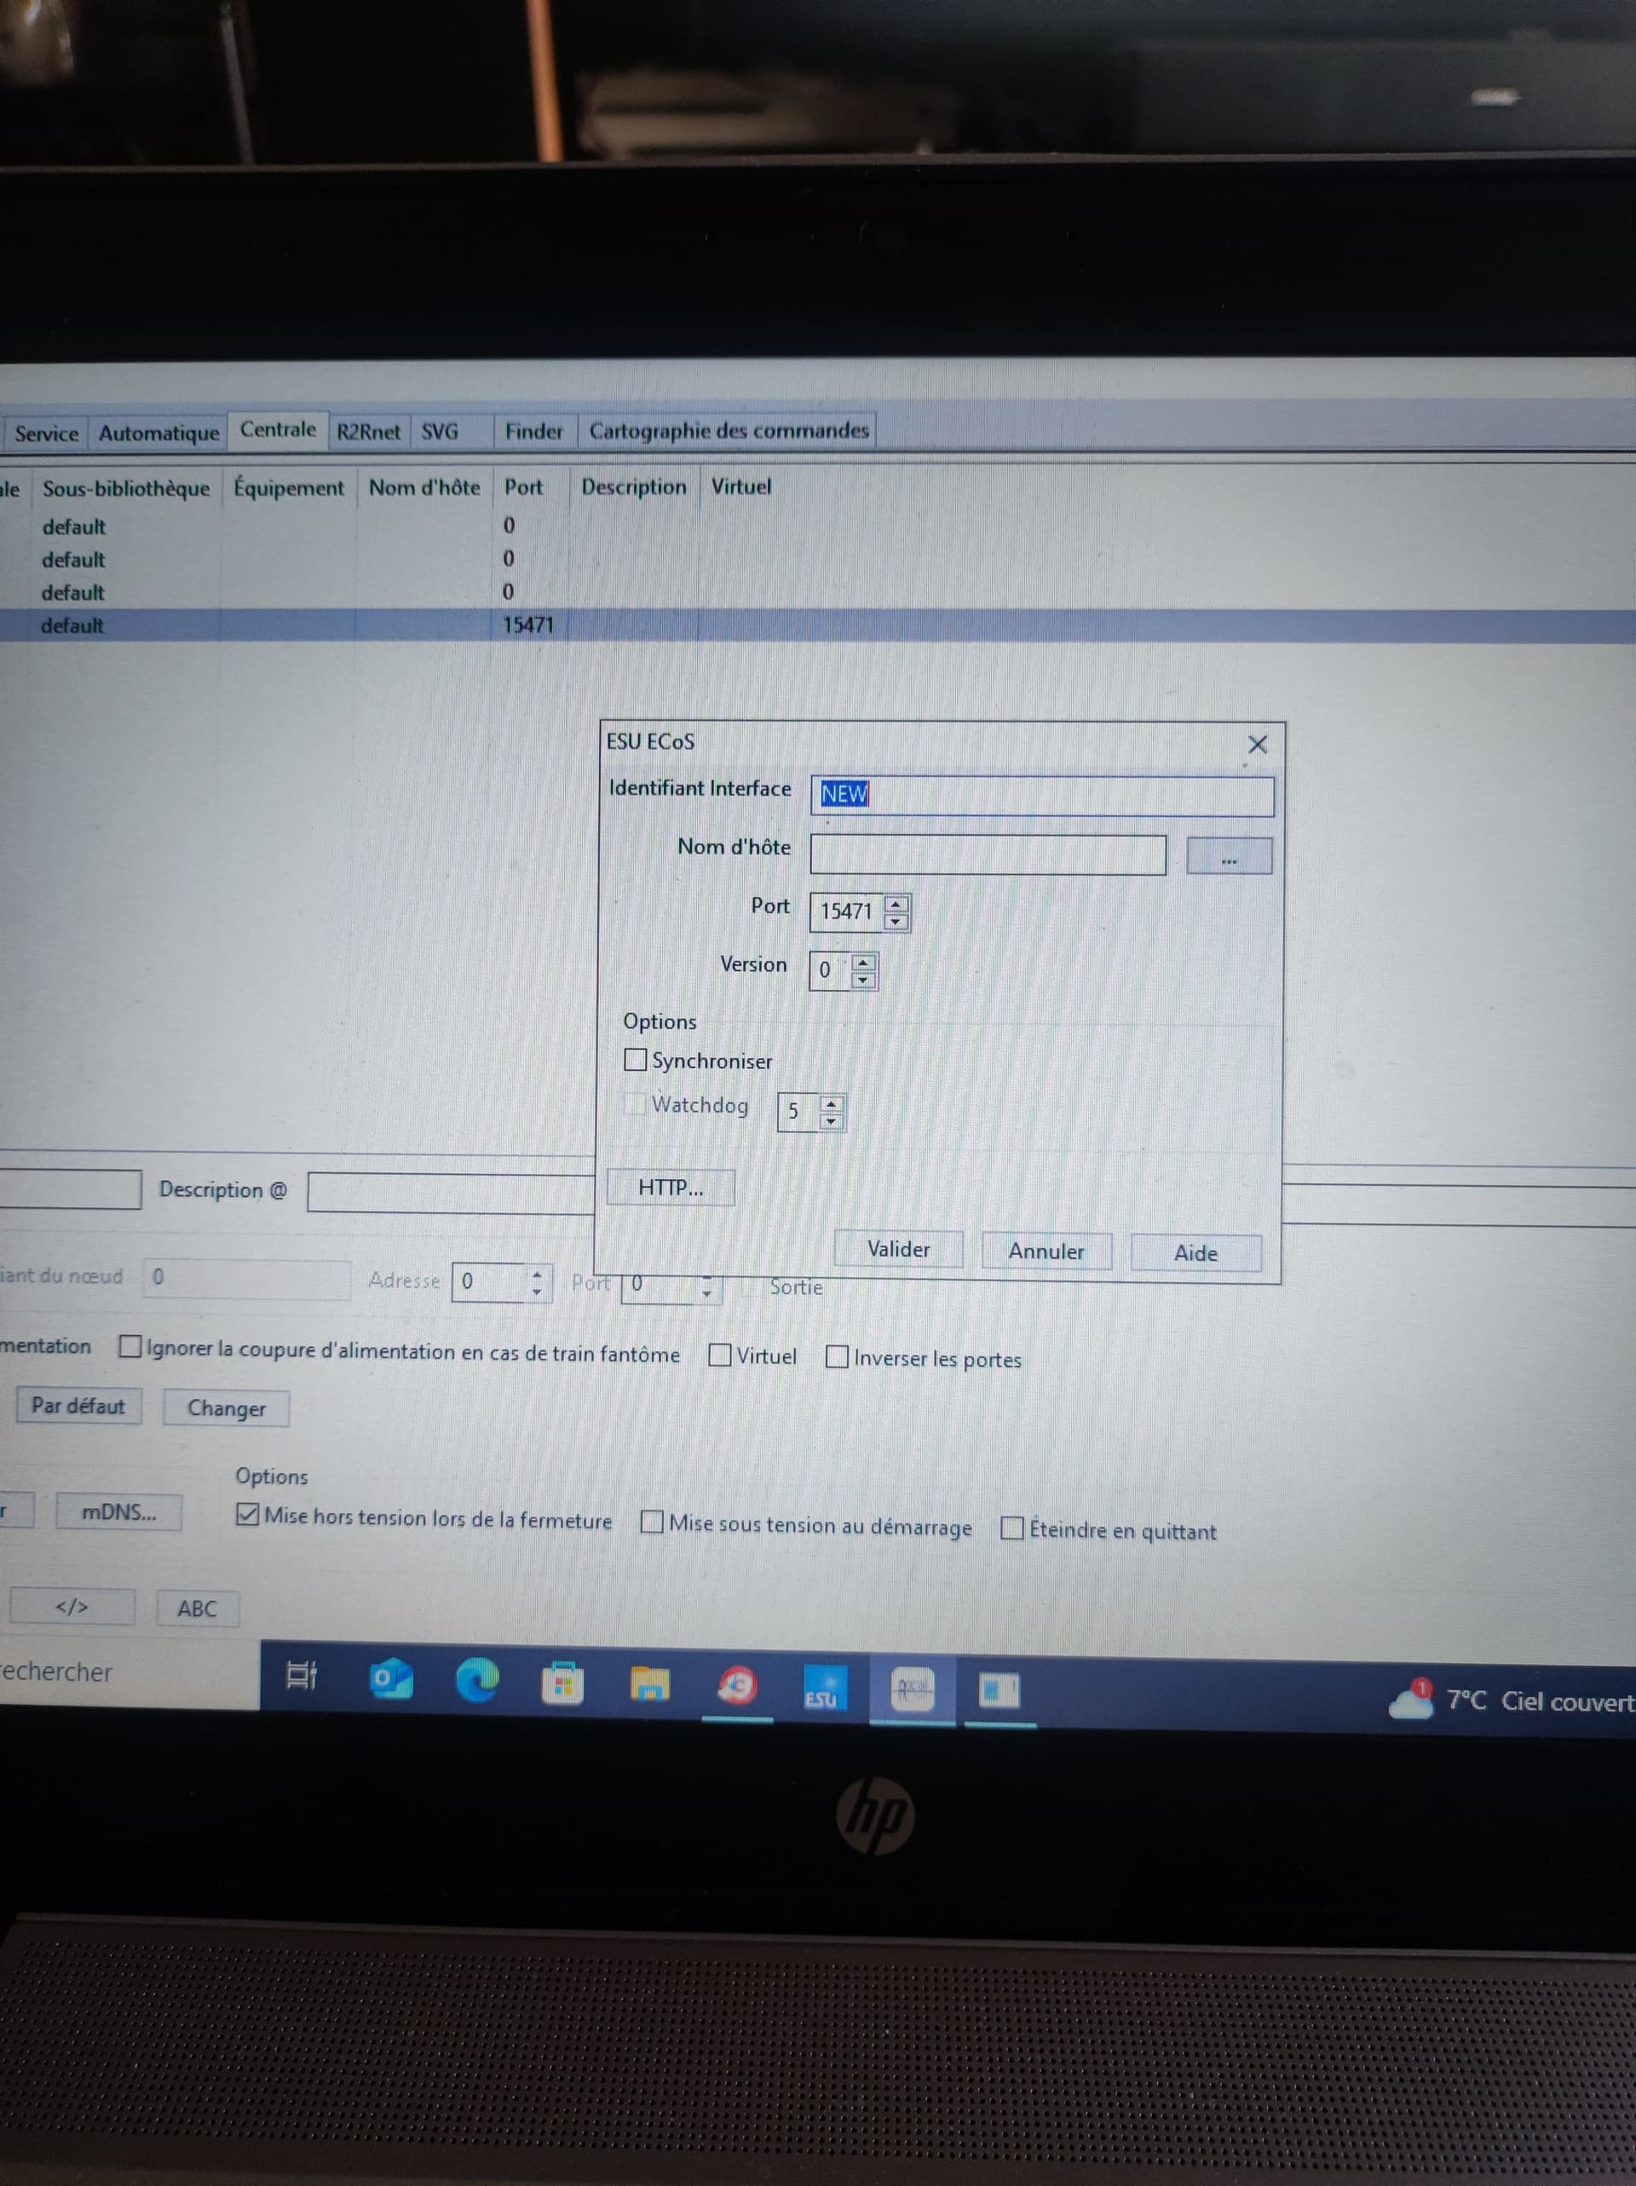The height and width of the screenshot is (2186, 1636).
Task: Enable Ignorer la coupure d'alimentation checkbox
Action: tap(130, 1347)
